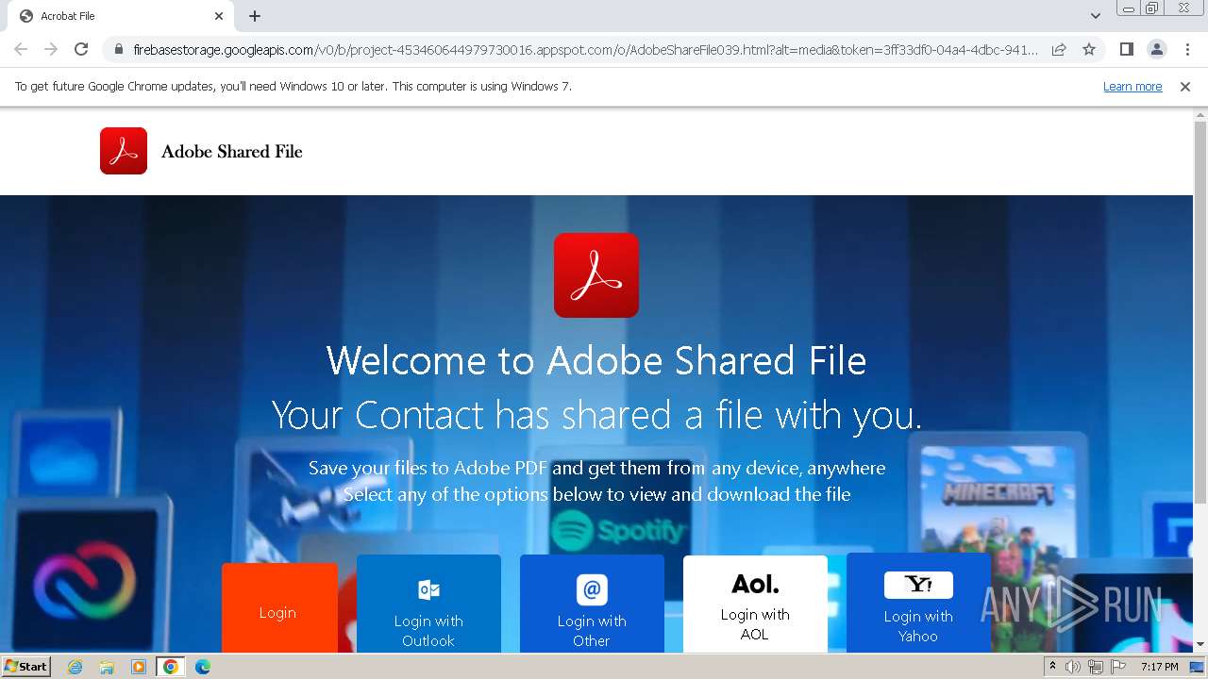Switch to Chrome in taskbar

(x=170, y=667)
